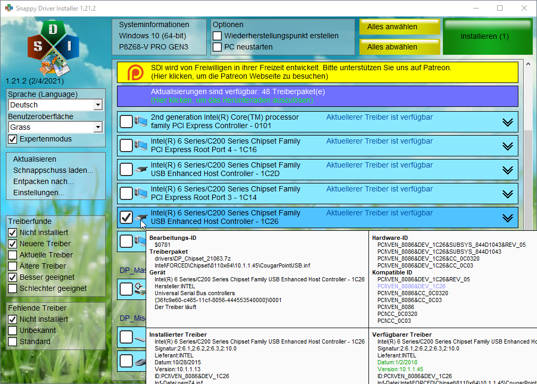
Task: Uncheck the USB Enhanced Host Controller 1C26 driver
Action: click(x=127, y=218)
